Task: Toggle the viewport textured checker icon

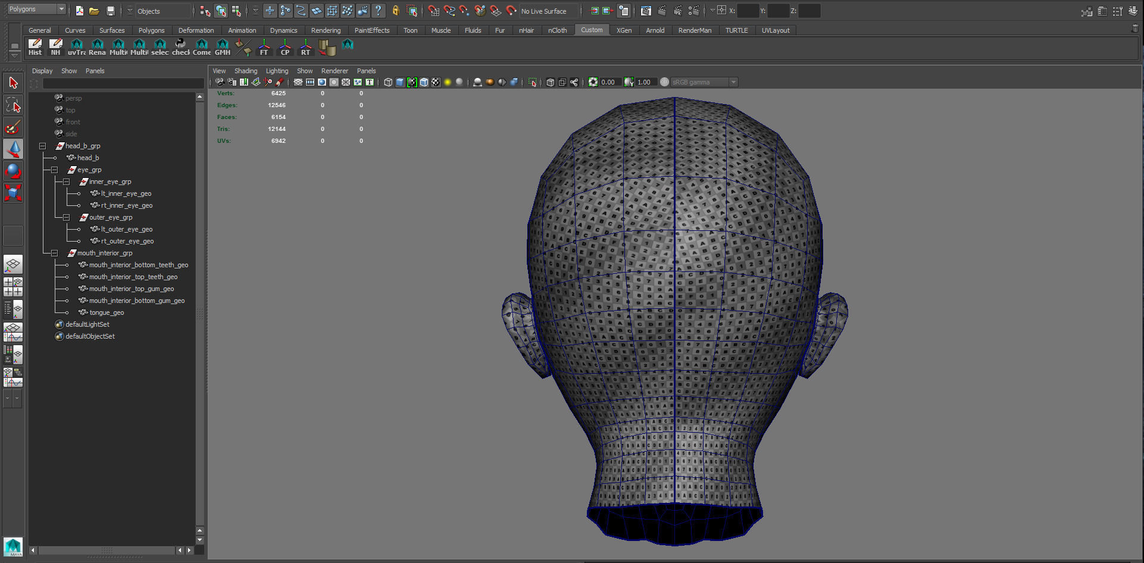Action: (x=436, y=82)
